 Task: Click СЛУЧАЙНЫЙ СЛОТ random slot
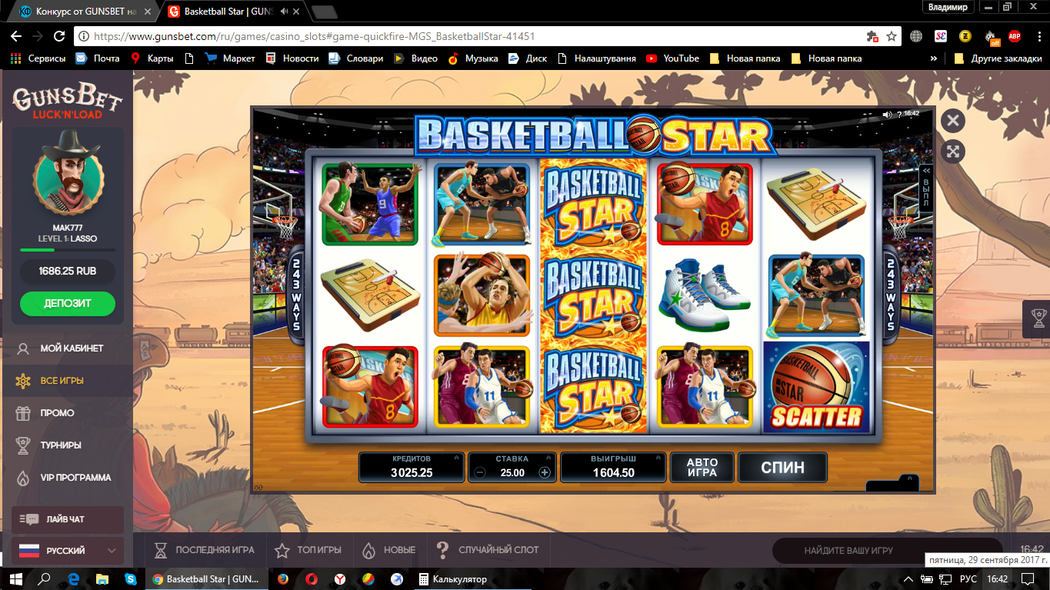(487, 550)
